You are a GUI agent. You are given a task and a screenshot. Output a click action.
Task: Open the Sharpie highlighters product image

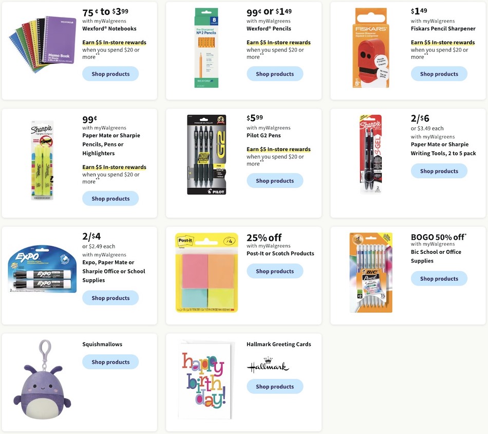click(x=42, y=160)
